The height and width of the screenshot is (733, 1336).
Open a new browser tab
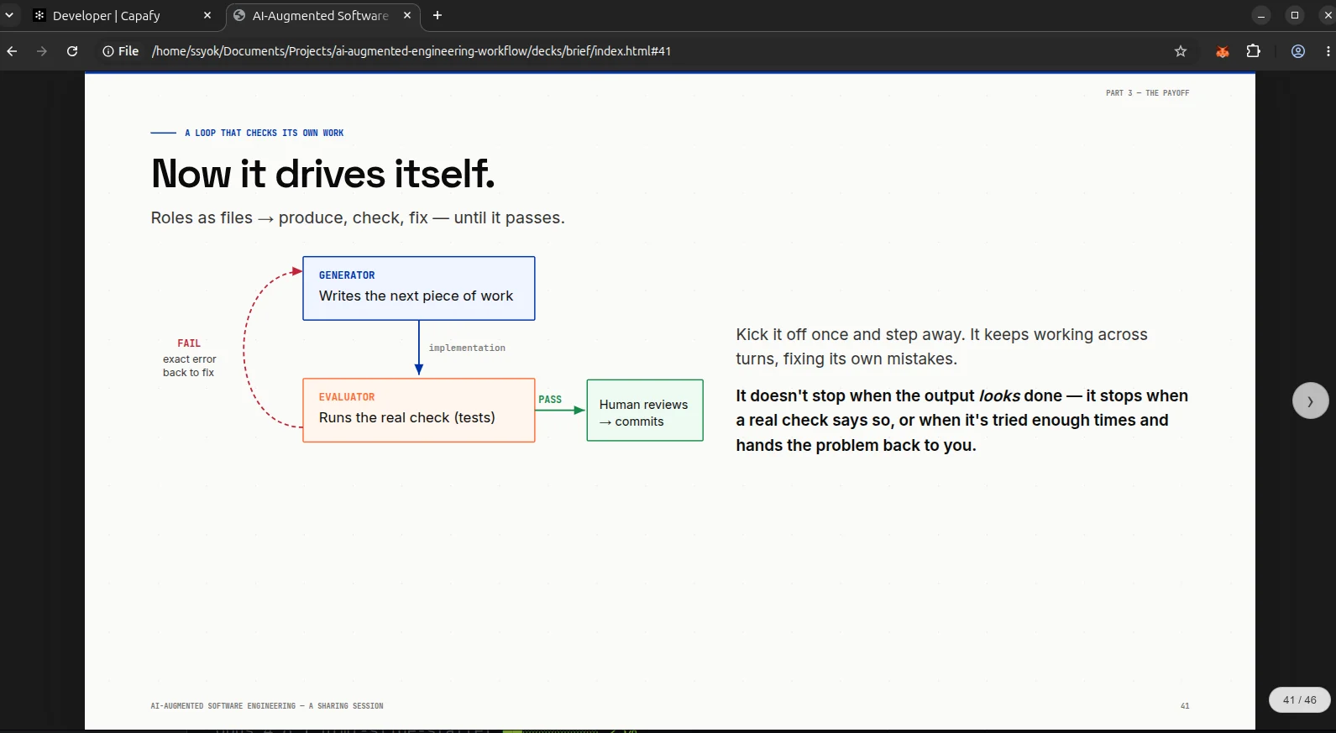tap(437, 15)
